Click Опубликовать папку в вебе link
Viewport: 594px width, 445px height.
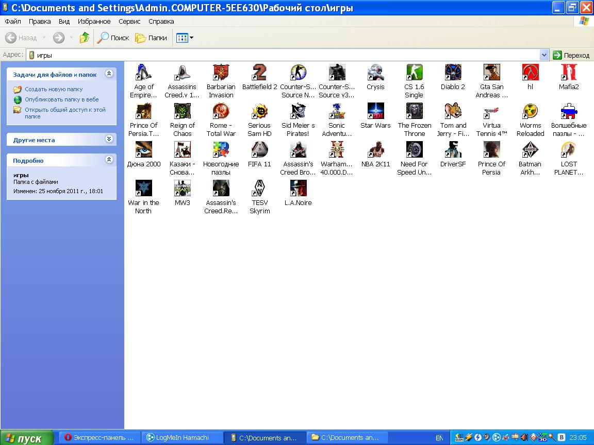click(x=62, y=99)
